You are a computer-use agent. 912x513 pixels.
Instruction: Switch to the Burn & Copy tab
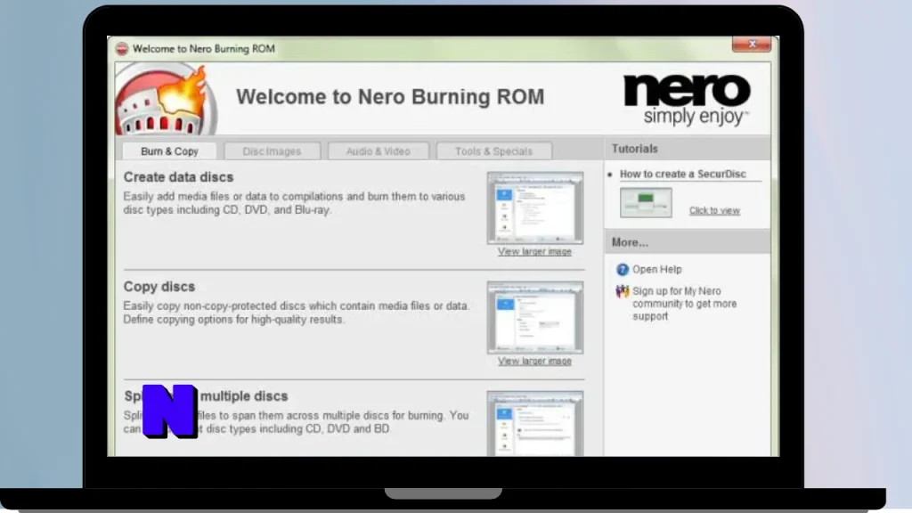point(169,151)
